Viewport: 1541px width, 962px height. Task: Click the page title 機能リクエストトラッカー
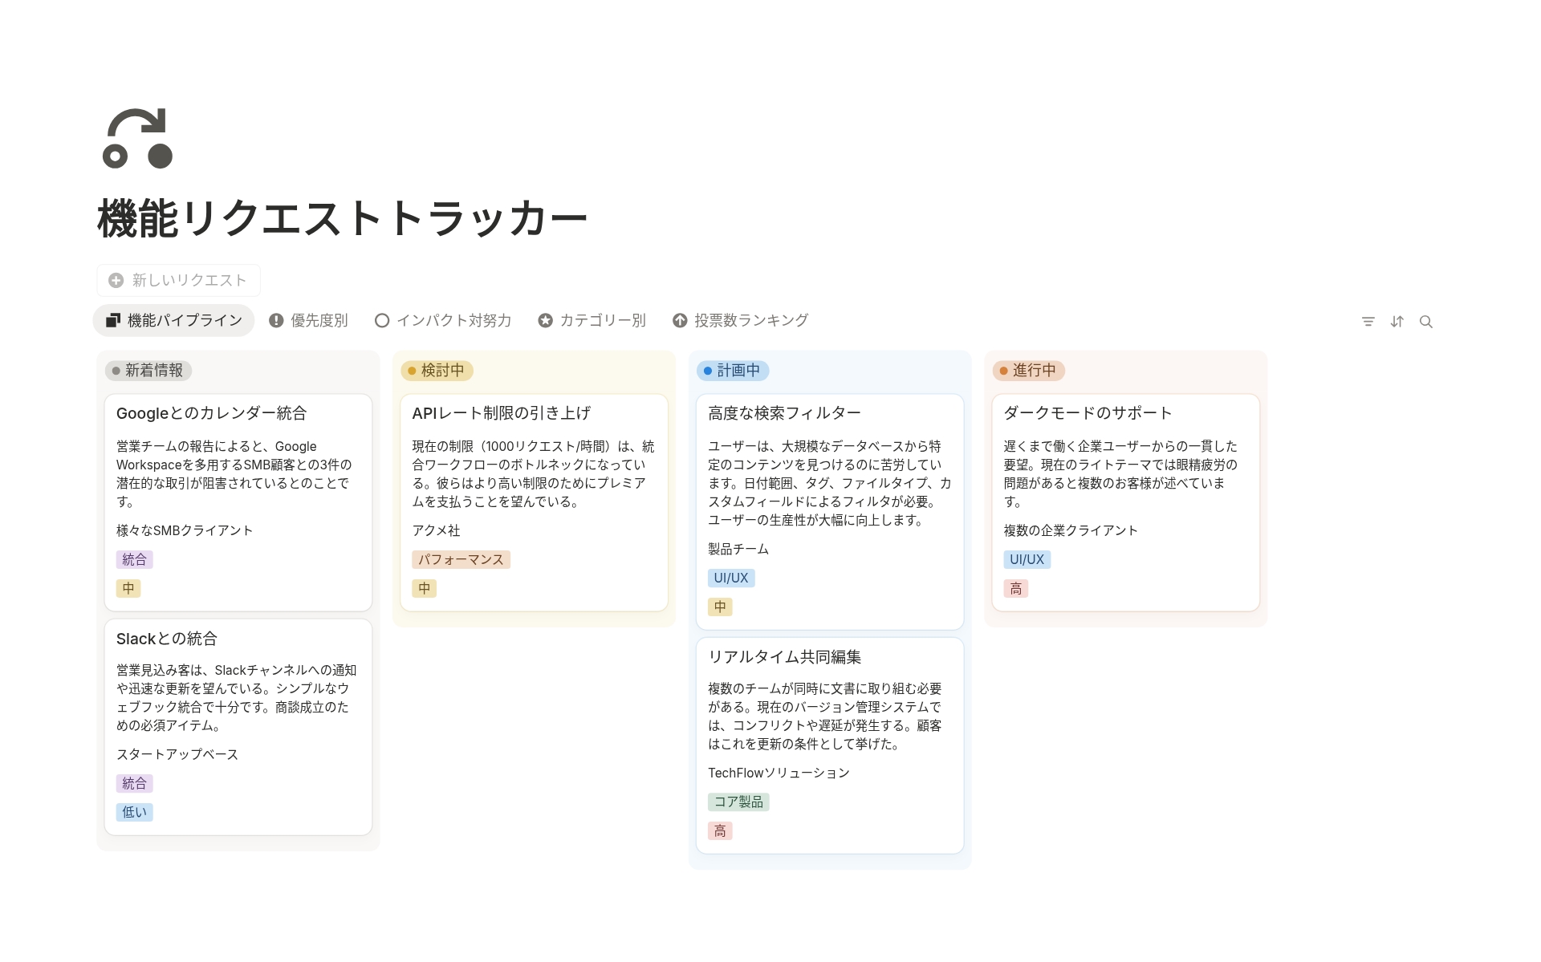(343, 218)
